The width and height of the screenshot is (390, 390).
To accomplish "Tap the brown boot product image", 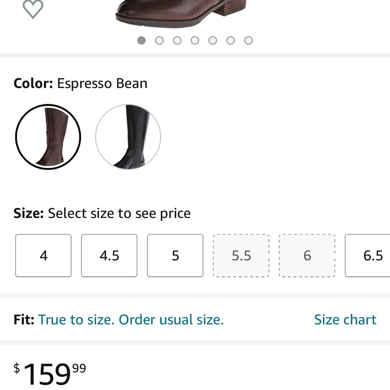I will point(182,12).
